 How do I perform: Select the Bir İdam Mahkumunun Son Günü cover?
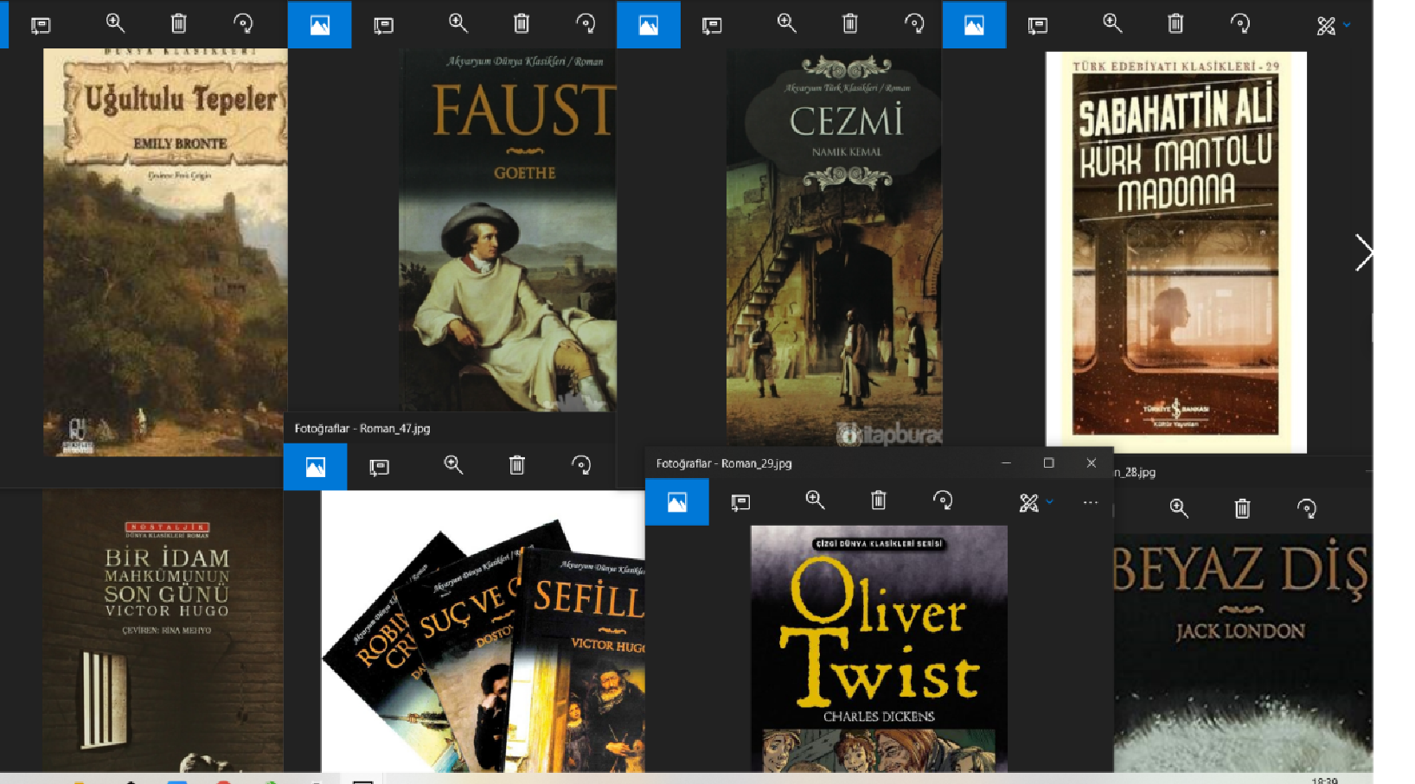tap(163, 631)
